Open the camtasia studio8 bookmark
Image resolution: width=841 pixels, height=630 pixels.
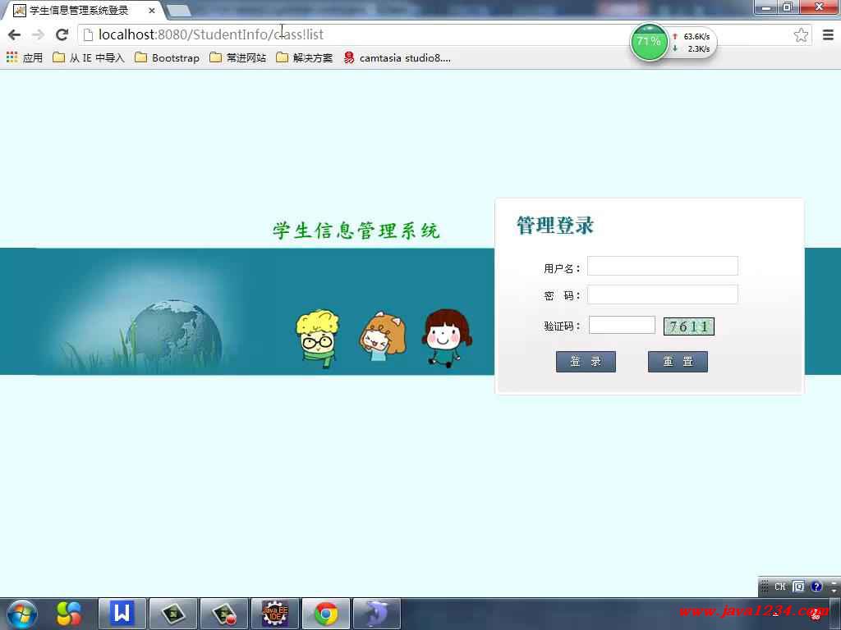397,58
